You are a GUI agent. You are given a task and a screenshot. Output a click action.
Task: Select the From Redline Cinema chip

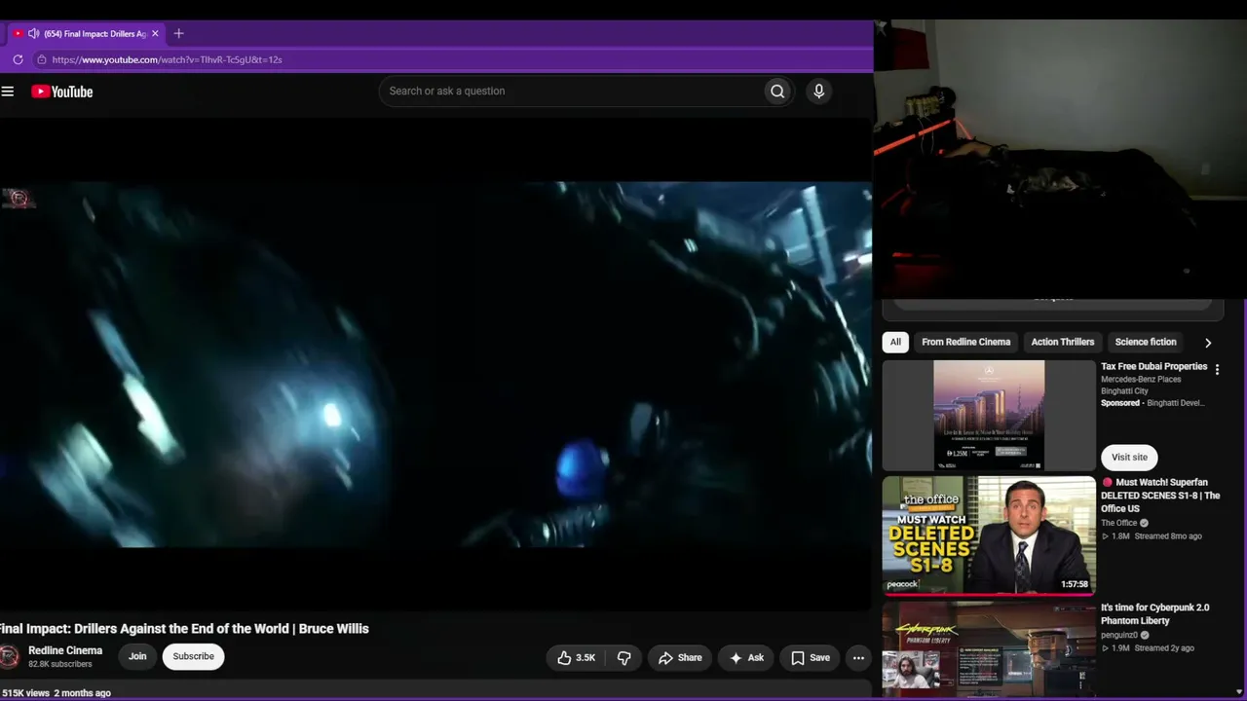pos(966,343)
